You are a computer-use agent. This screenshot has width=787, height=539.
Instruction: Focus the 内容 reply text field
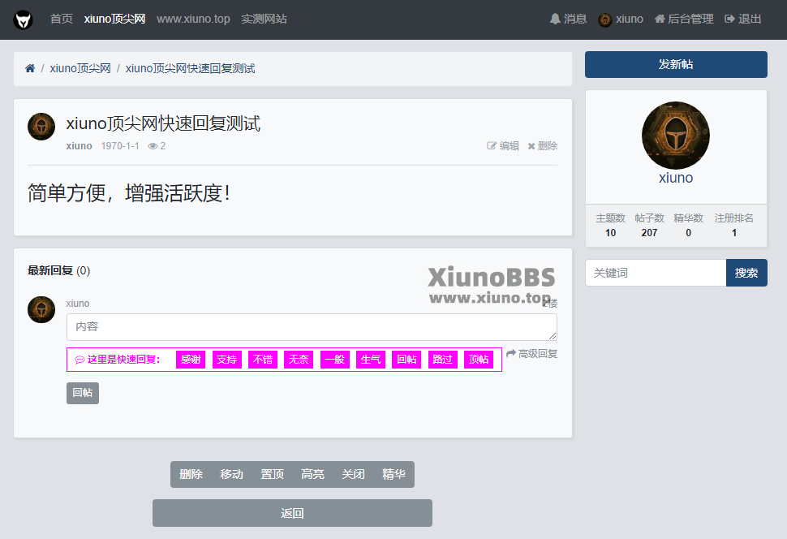pos(312,327)
